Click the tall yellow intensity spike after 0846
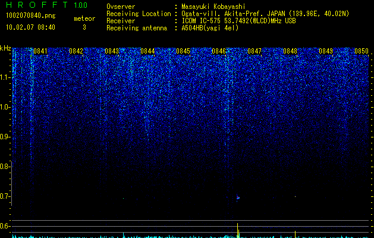Viewport: 374px width, 238px height. [x=238, y=230]
